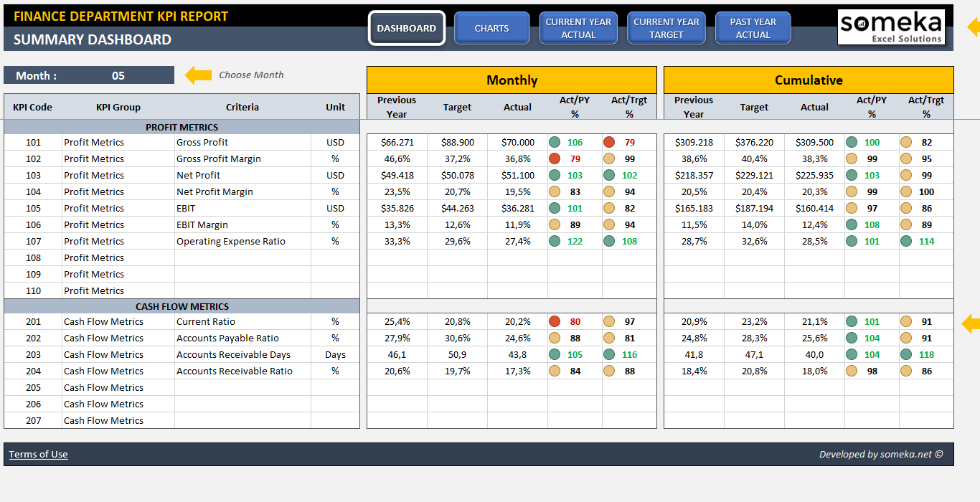The image size is (980, 502).
Task: Switch to the CHARTS view
Action: 492,27
